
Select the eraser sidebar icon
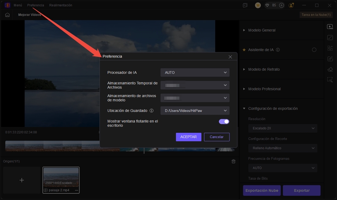(x=330, y=69)
